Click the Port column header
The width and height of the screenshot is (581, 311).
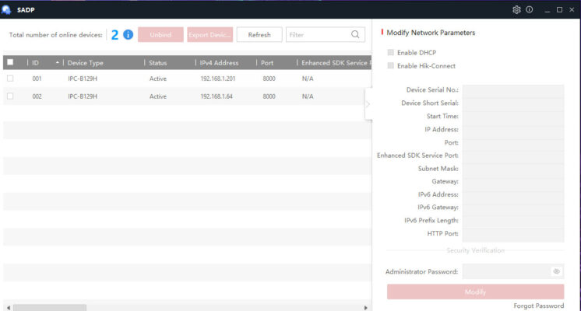[x=267, y=63]
